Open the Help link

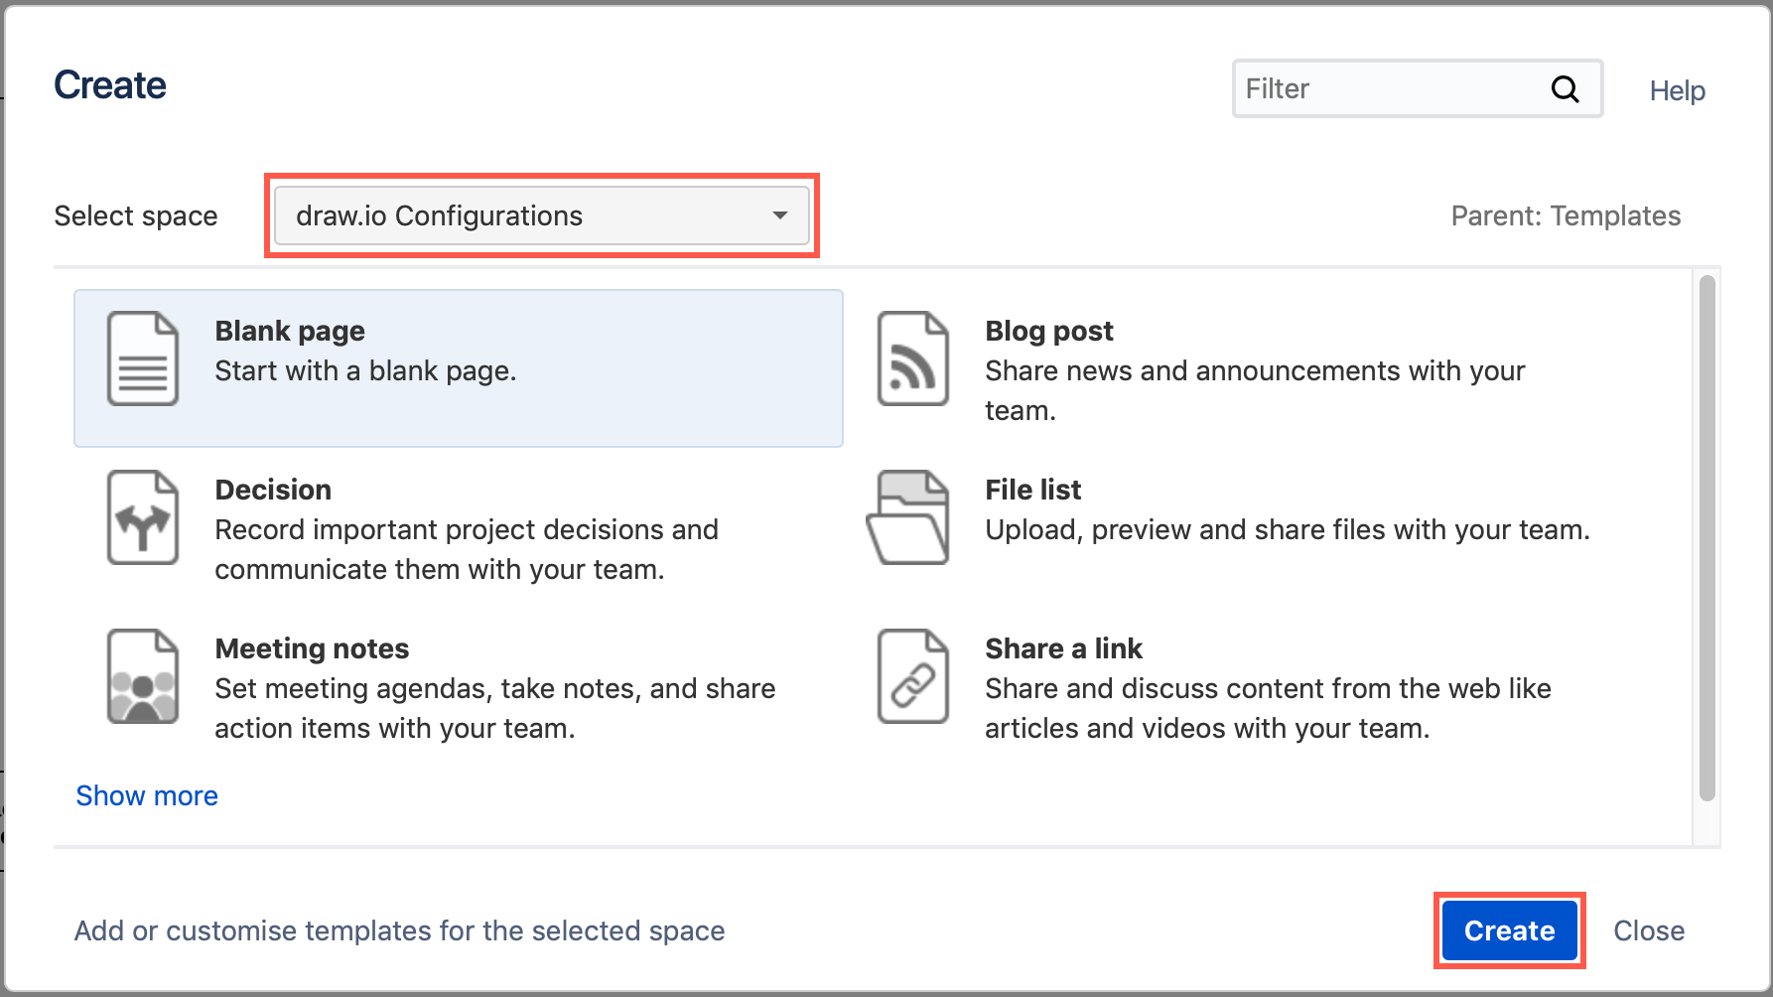click(x=1677, y=90)
